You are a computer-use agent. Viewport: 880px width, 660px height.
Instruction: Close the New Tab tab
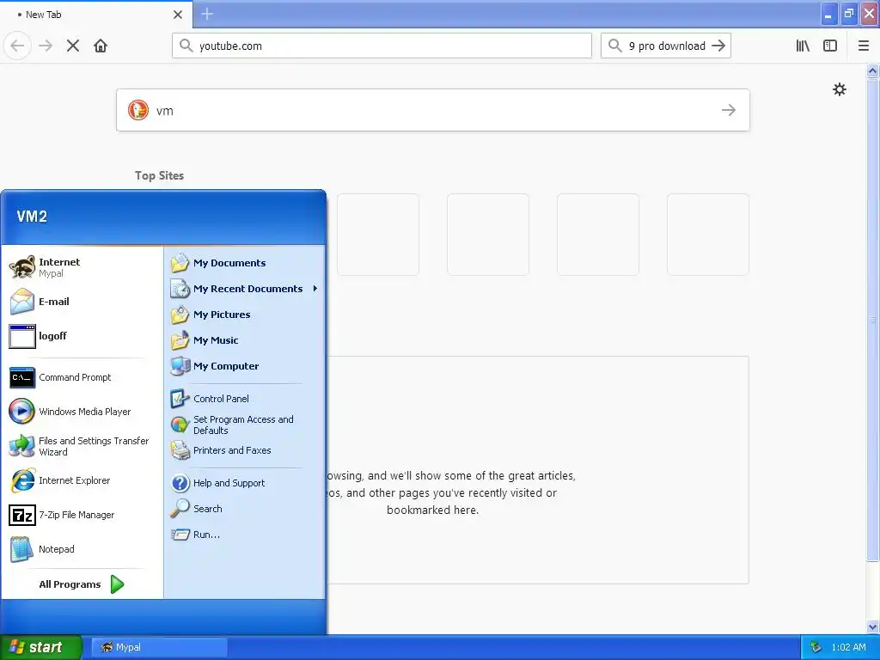[177, 14]
